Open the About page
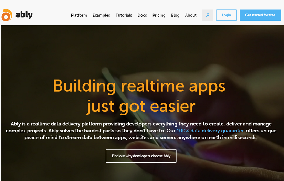 click(191, 15)
